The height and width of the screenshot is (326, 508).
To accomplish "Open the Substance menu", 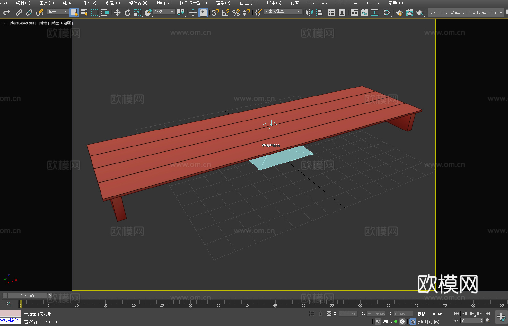I will (x=317, y=3).
